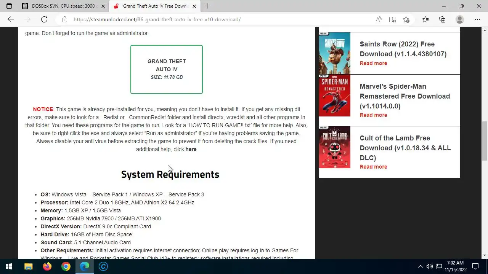Screen dimensions: 488x274
Task: Click the 'DirectX Version:' requirement line
Action: [x=96, y=226]
